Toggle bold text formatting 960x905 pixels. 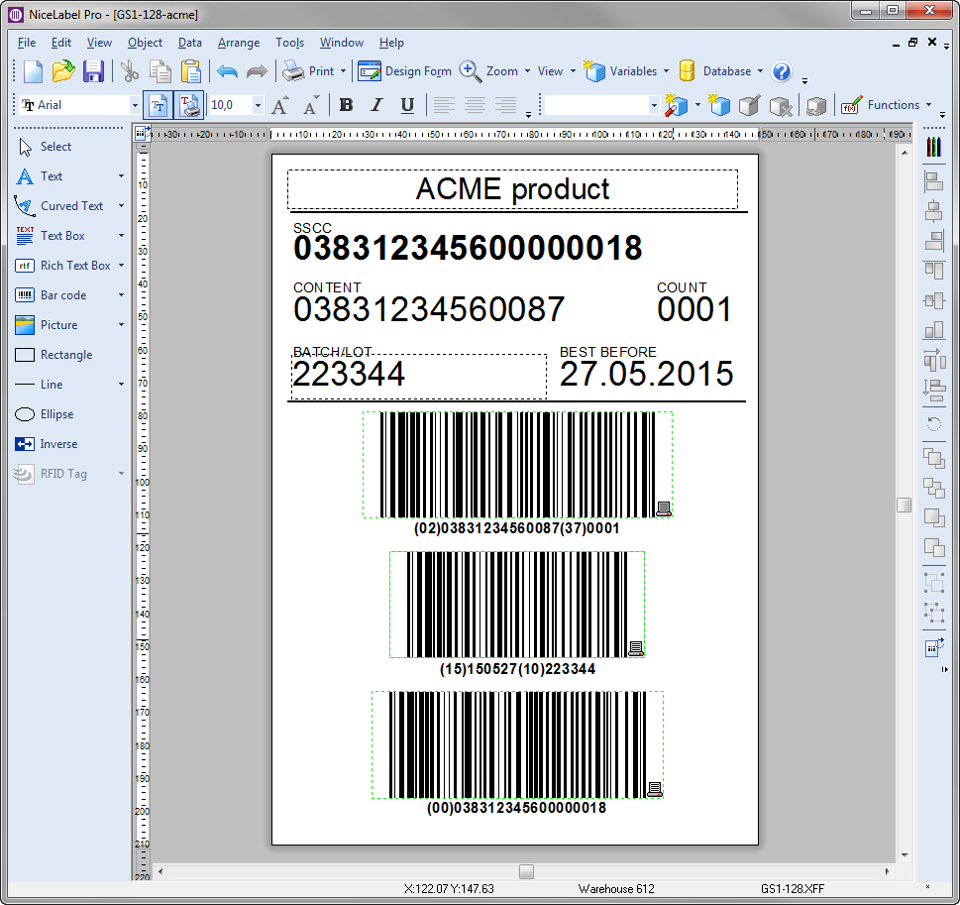[346, 104]
